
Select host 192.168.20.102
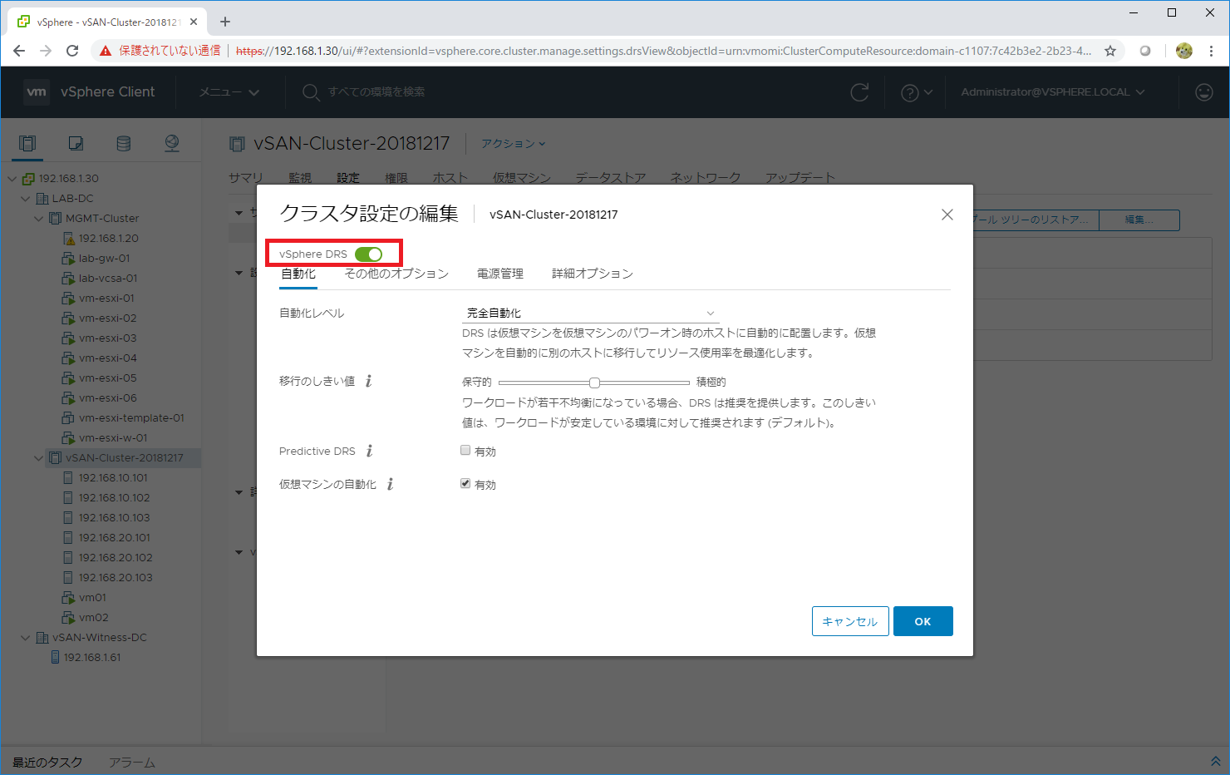(x=116, y=558)
